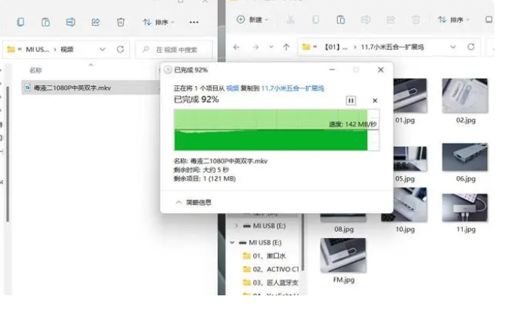Screen dimensions: 505x315
Task: Open the 新建 dropdown in right window
Action: click(x=252, y=20)
